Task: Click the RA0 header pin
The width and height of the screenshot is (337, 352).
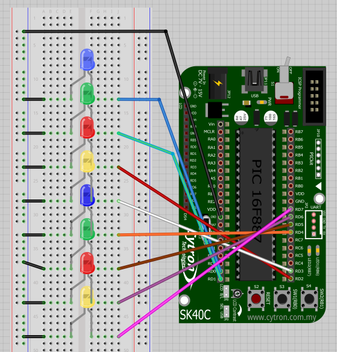Action: (x=221, y=140)
